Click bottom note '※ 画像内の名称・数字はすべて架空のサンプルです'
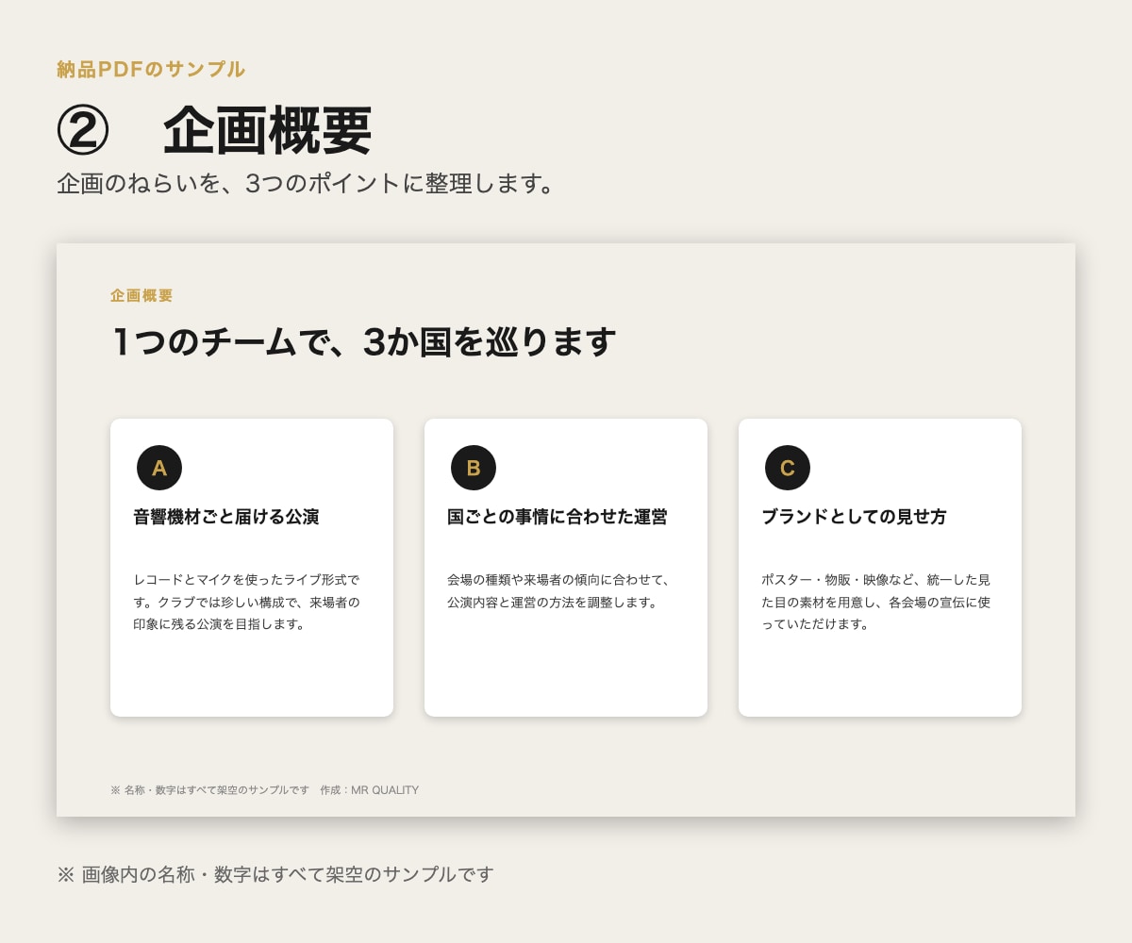 point(275,874)
